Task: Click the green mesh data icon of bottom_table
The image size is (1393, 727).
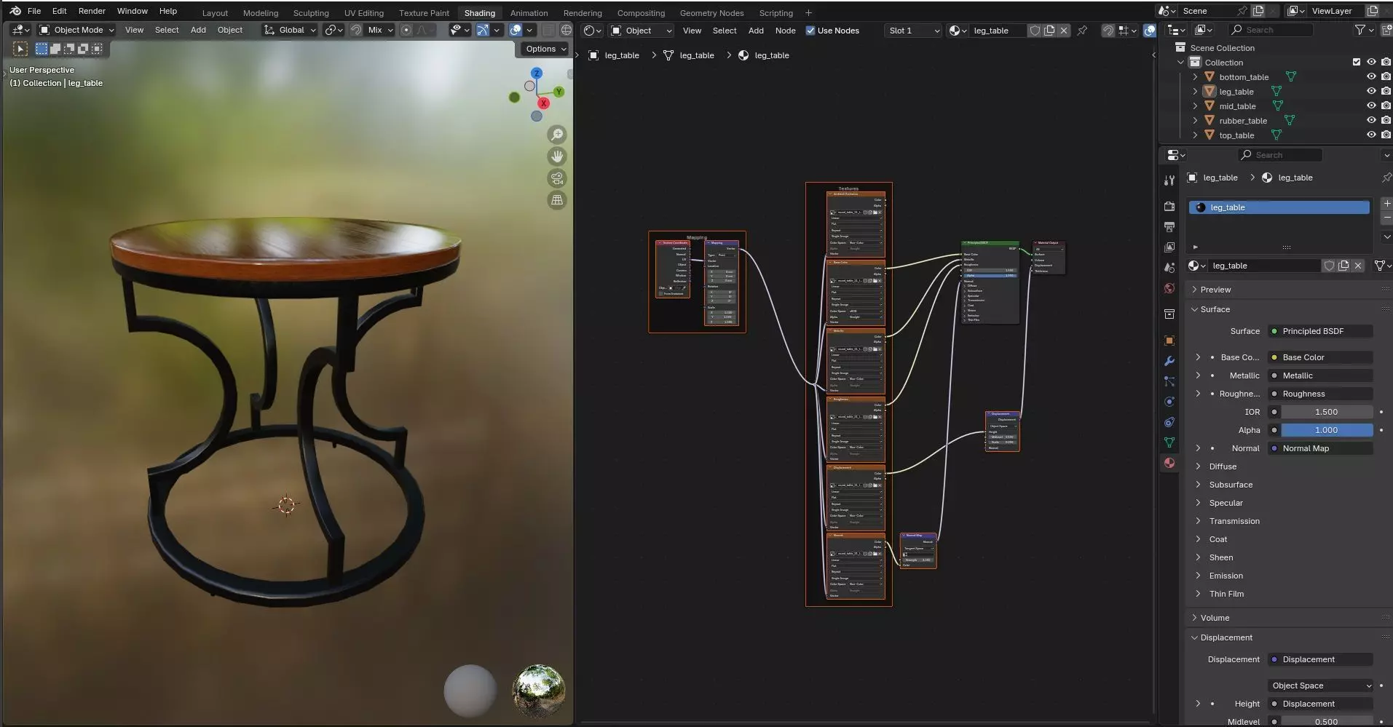Action: click(x=1291, y=76)
